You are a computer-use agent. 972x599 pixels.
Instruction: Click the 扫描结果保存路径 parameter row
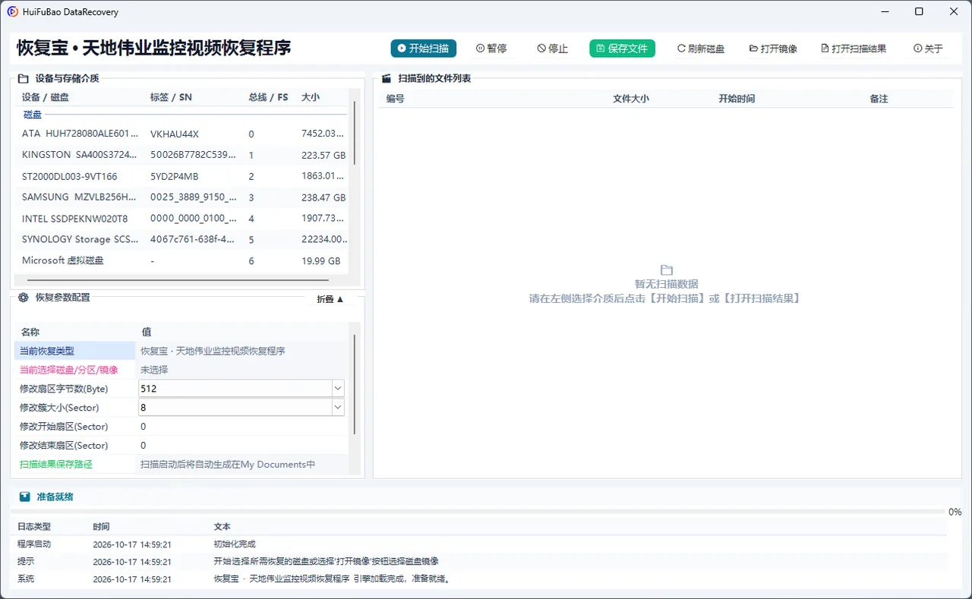(182, 465)
